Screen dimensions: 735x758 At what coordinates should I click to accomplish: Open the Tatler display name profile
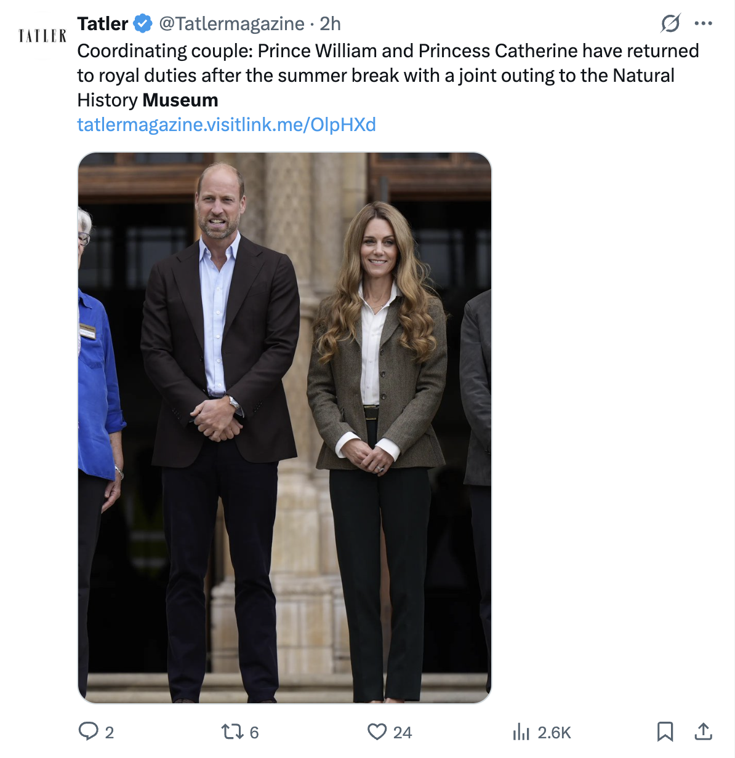102,24
